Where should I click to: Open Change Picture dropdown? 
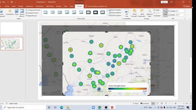point(32,13)
